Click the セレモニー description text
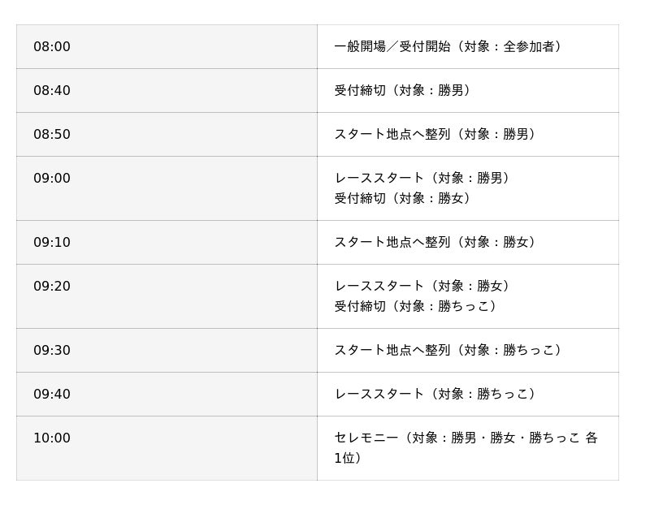 tap(466, 438)
